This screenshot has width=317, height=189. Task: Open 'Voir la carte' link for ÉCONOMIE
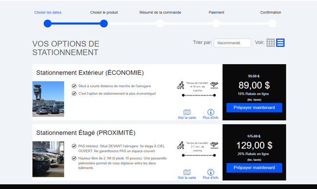(187, 117)
